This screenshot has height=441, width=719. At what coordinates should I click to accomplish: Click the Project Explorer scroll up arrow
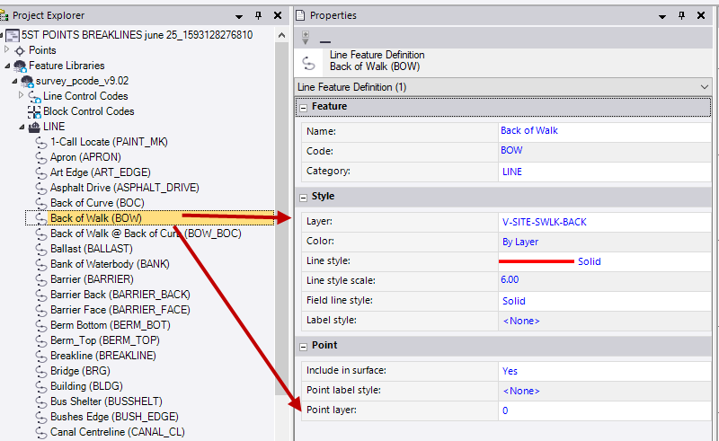click(x=281, y=35)
